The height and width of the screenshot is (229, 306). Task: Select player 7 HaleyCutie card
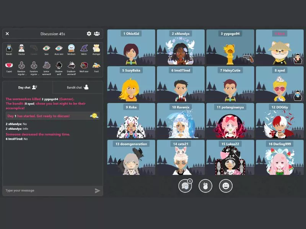[x=230, y=84]
